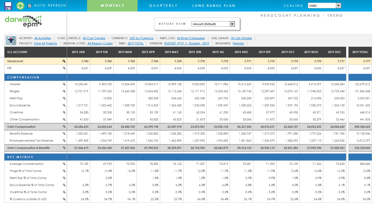Click the magnifier icon for Bonus Expense
Screen dimensions: 372x203
(64, 106)
